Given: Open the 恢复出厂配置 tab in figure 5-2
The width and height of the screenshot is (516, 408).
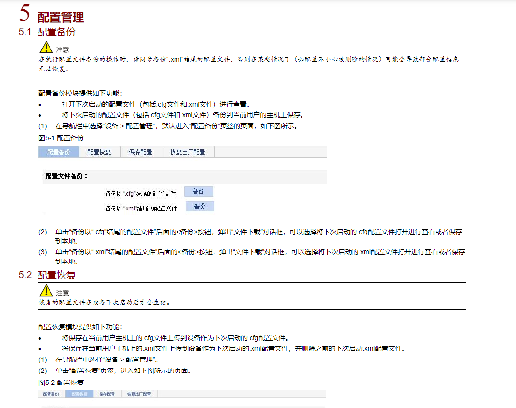Looking at the screenshot, I should (x=139, y=394).
